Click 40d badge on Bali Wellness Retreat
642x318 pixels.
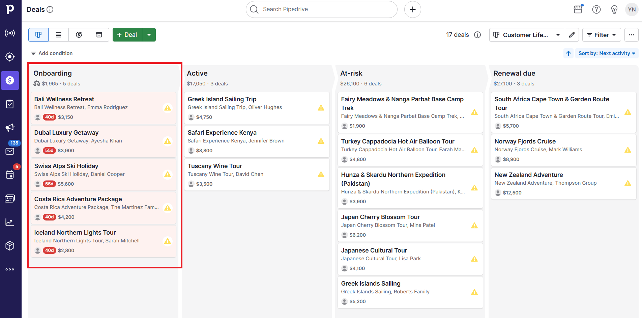point(49,117)
